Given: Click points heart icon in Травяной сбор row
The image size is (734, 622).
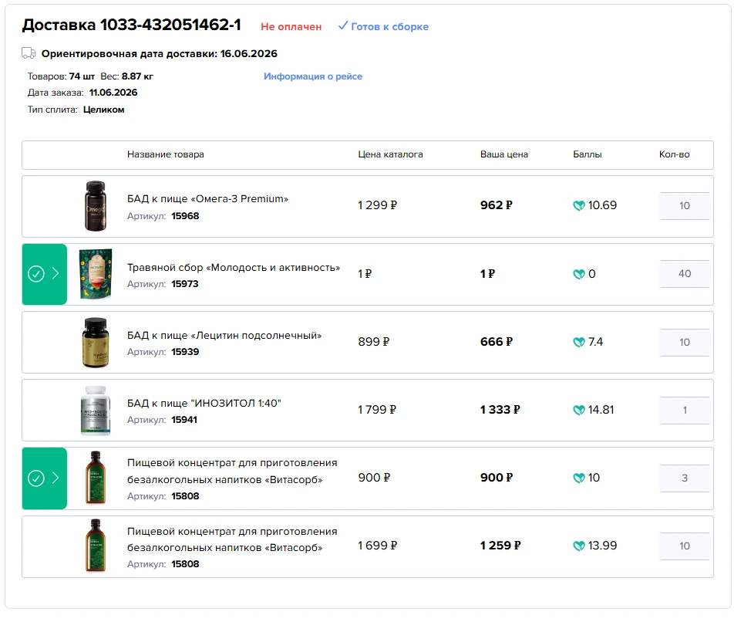Looking at the screenshot, I should coord(579,274).
